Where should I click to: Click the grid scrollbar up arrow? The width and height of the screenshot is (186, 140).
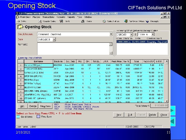coord(167,61)
